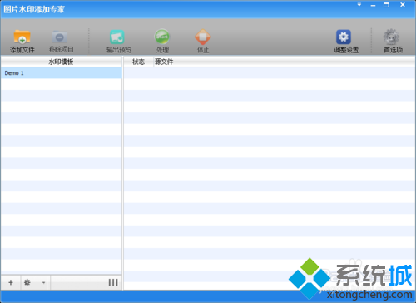The width and height of the screenshot is (416, 303).
Task: Click the three-bar handle in the template footer
Action: 113,282
